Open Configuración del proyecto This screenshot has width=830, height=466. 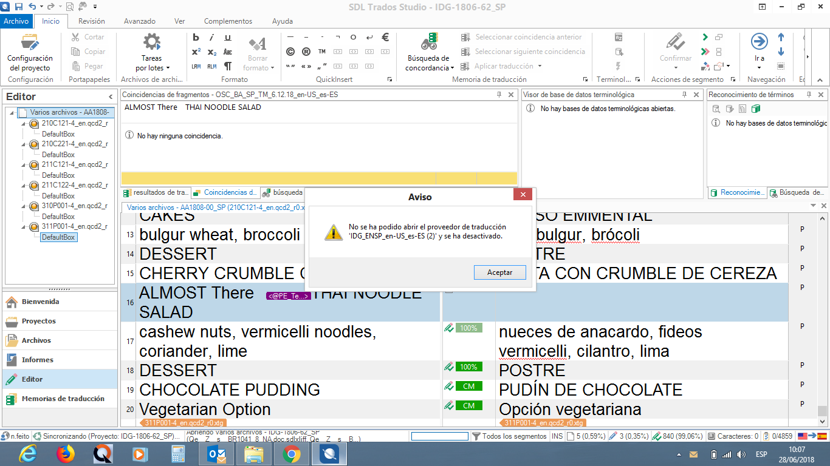point(30,53)
